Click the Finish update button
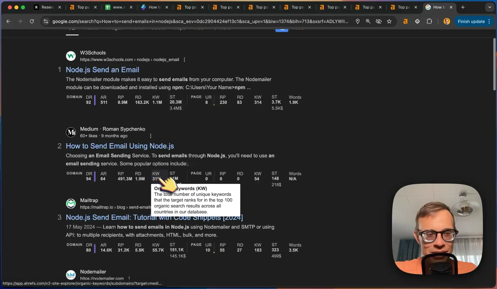This screenshot has width=497, height=289. coord(471,21)
